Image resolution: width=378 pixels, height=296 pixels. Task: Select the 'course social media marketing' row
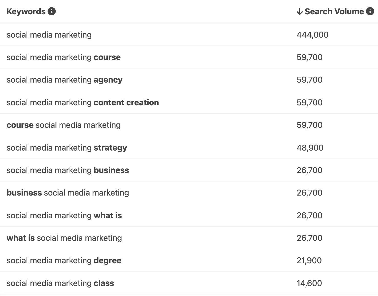click(x=63, y=125)
